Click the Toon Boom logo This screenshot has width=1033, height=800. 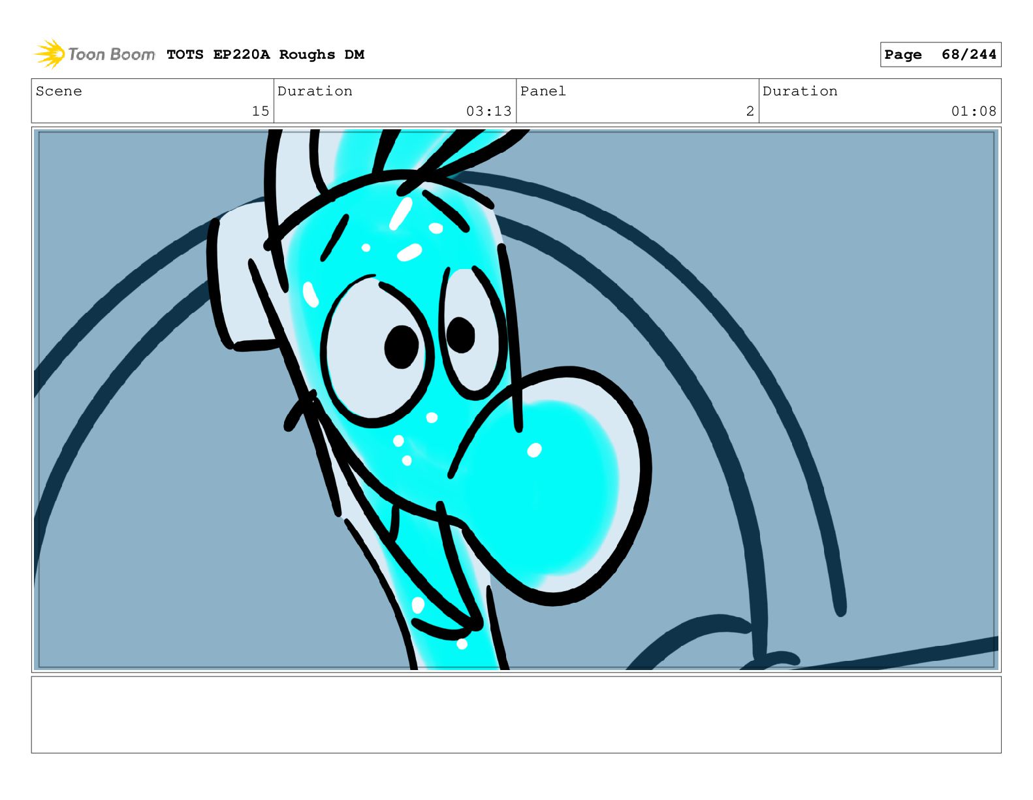[94, 54]
